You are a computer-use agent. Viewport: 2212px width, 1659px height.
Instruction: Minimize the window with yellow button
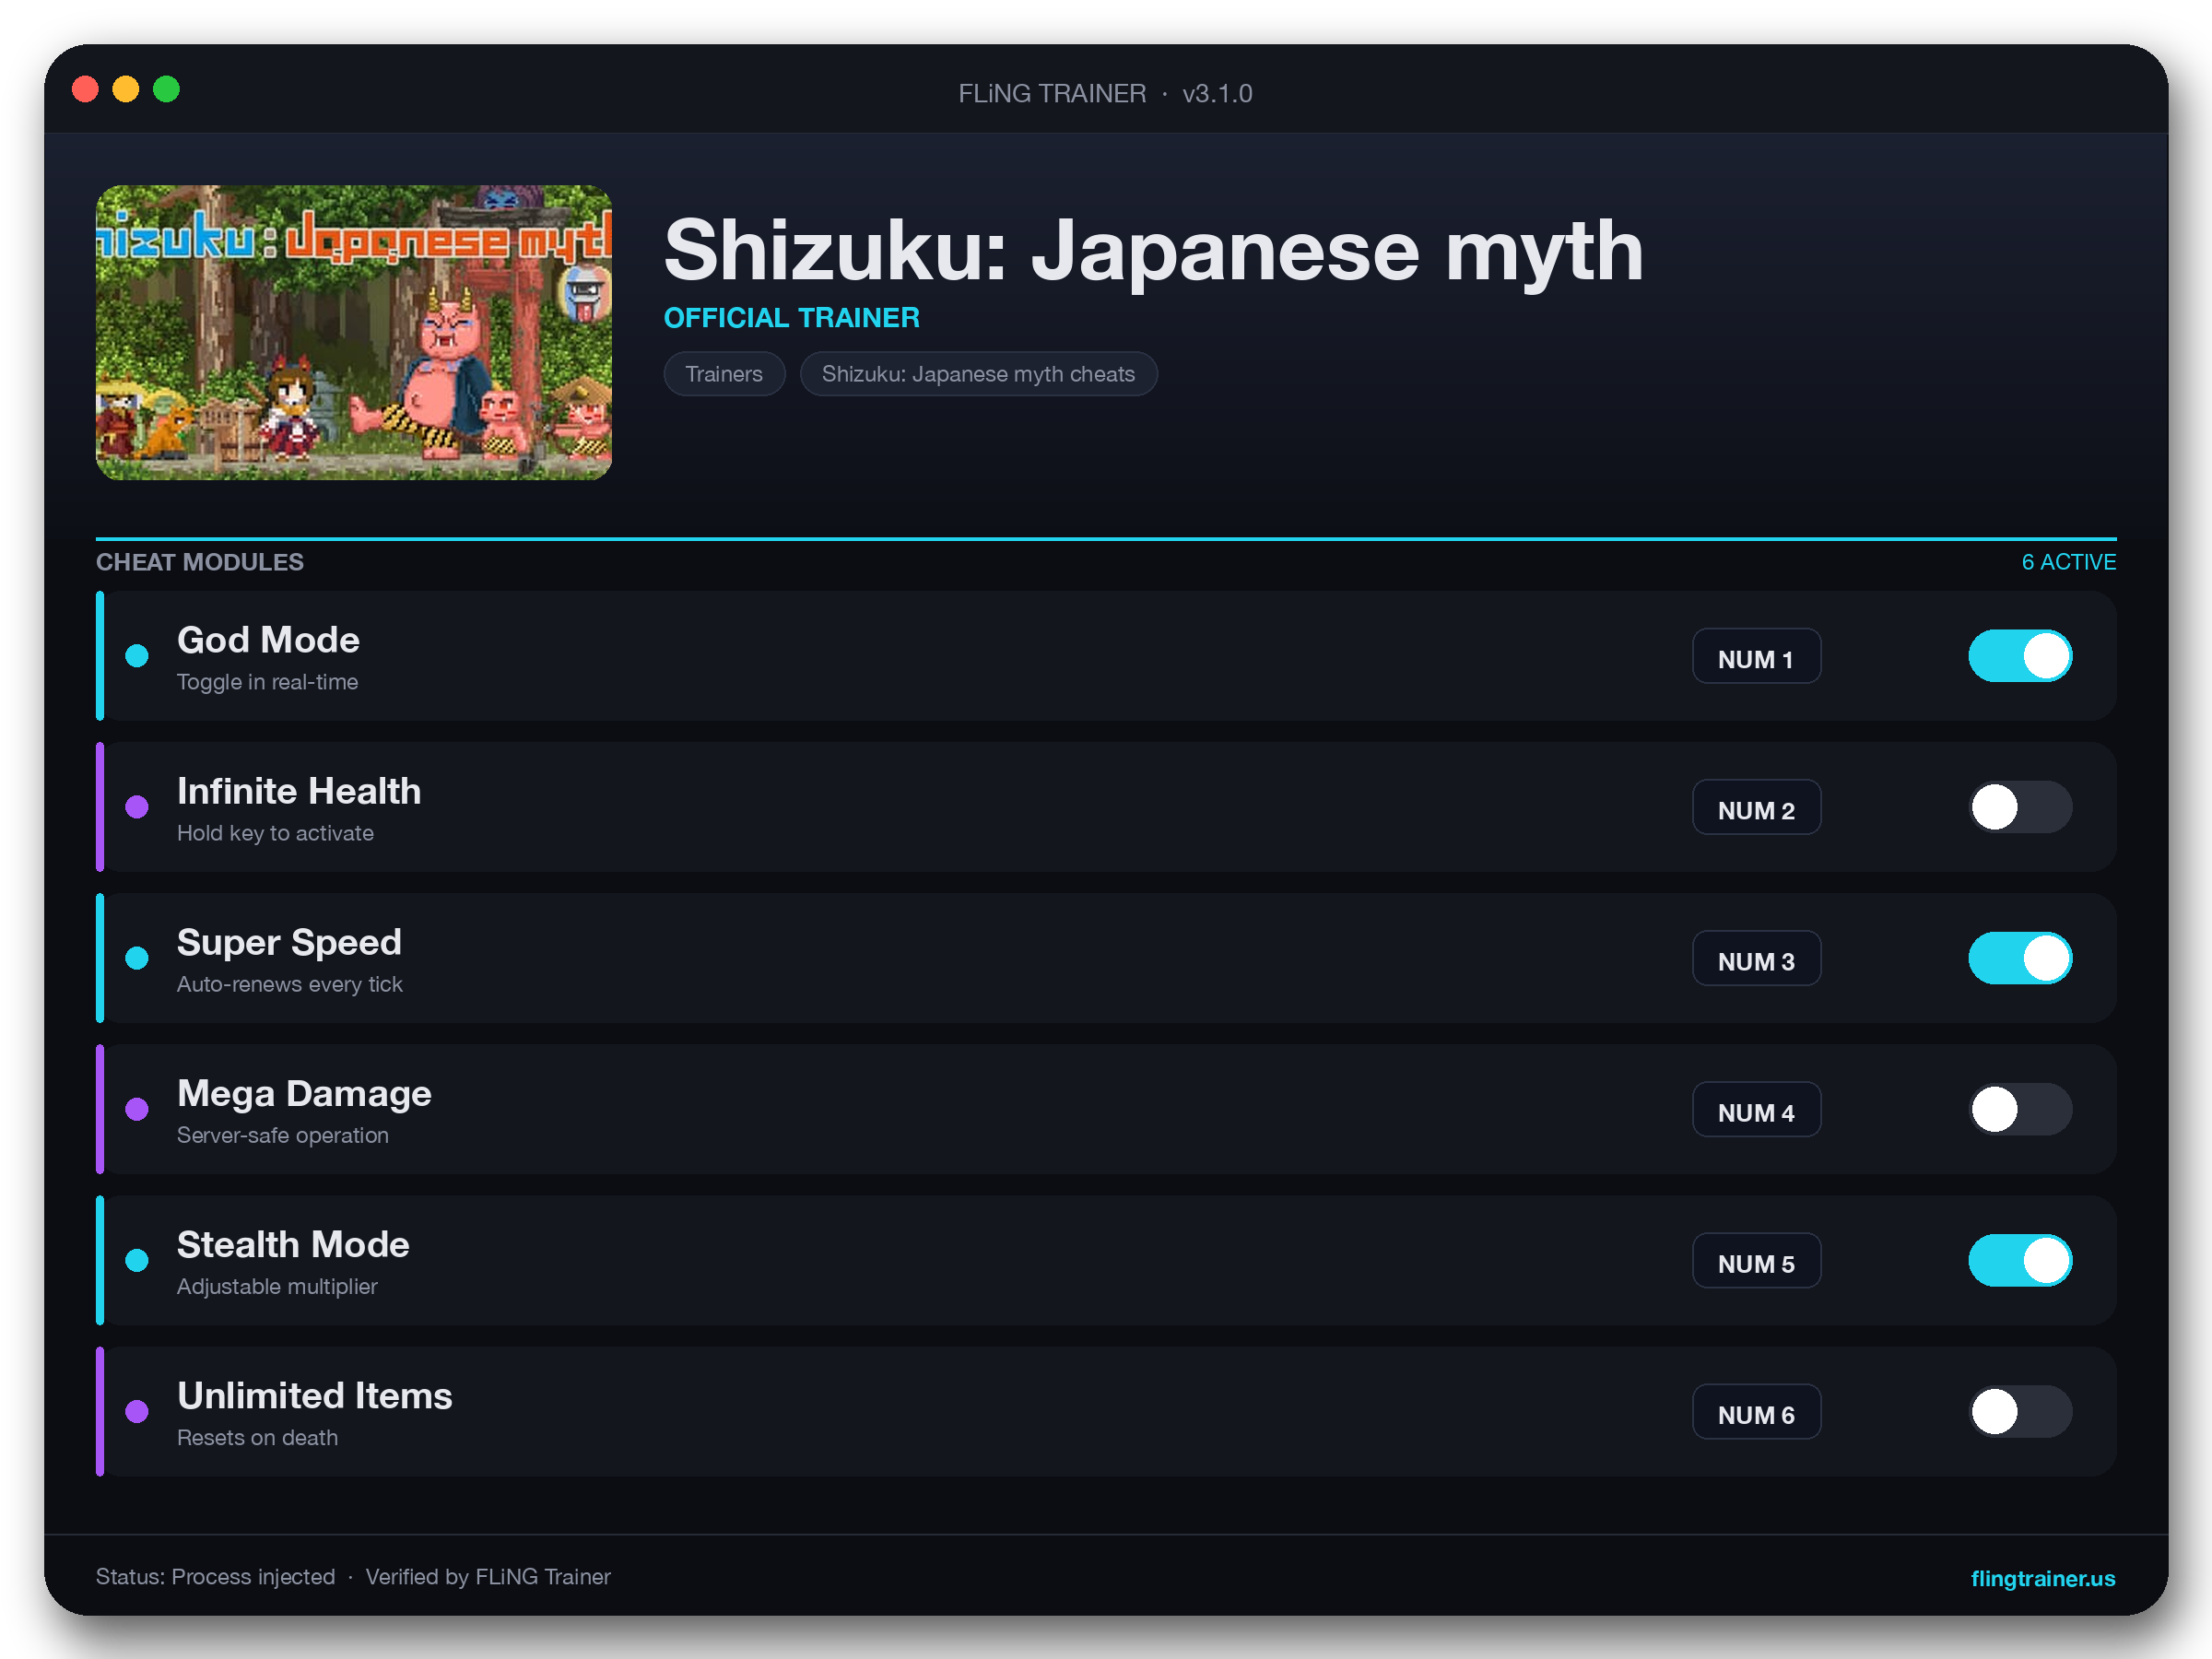[126, 89]
